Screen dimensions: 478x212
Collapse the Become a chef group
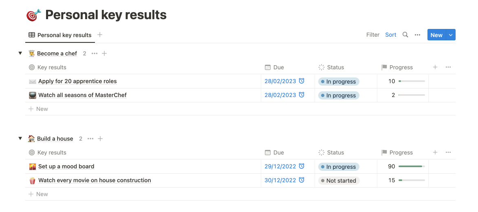[20, 53]
